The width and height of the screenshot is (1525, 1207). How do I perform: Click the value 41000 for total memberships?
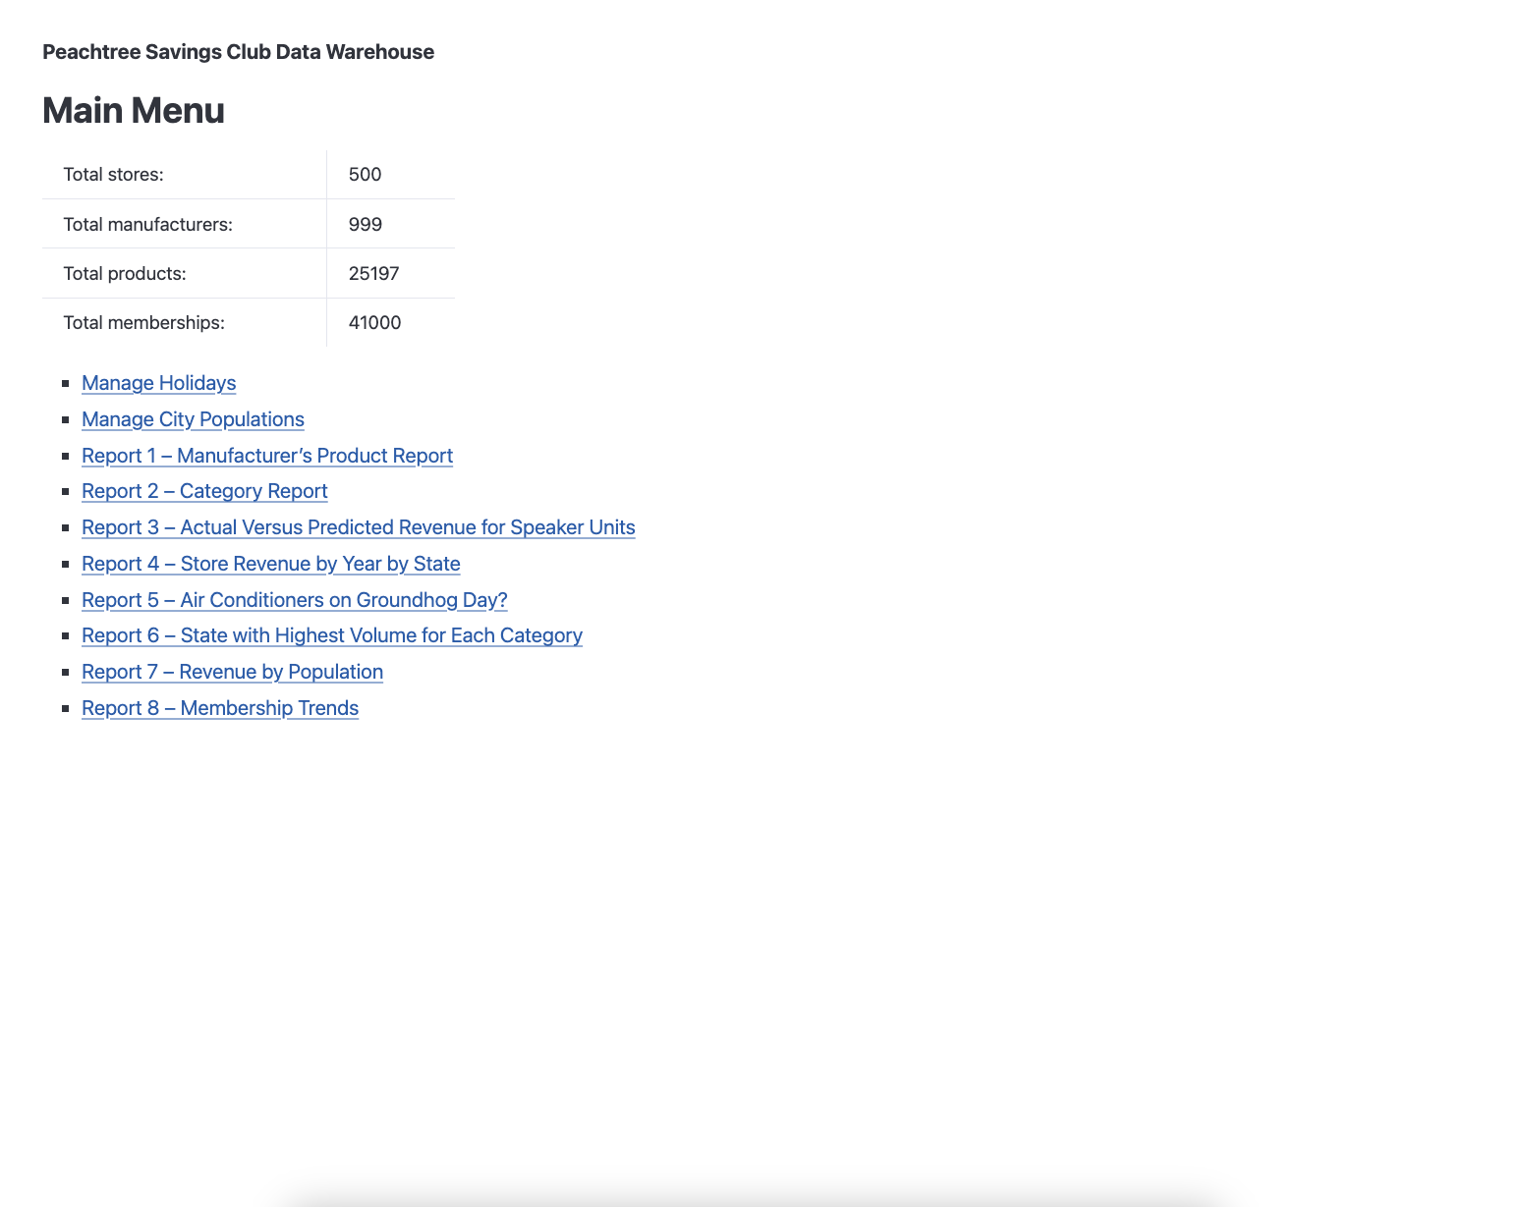coord(373,322)
